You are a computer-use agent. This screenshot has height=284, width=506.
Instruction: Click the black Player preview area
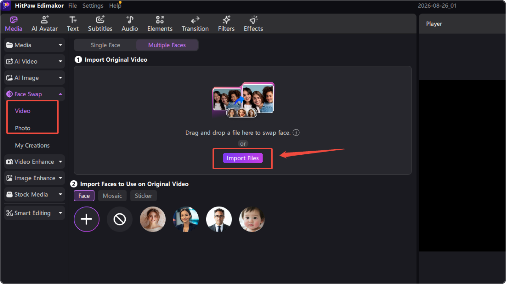click(462, 166)
